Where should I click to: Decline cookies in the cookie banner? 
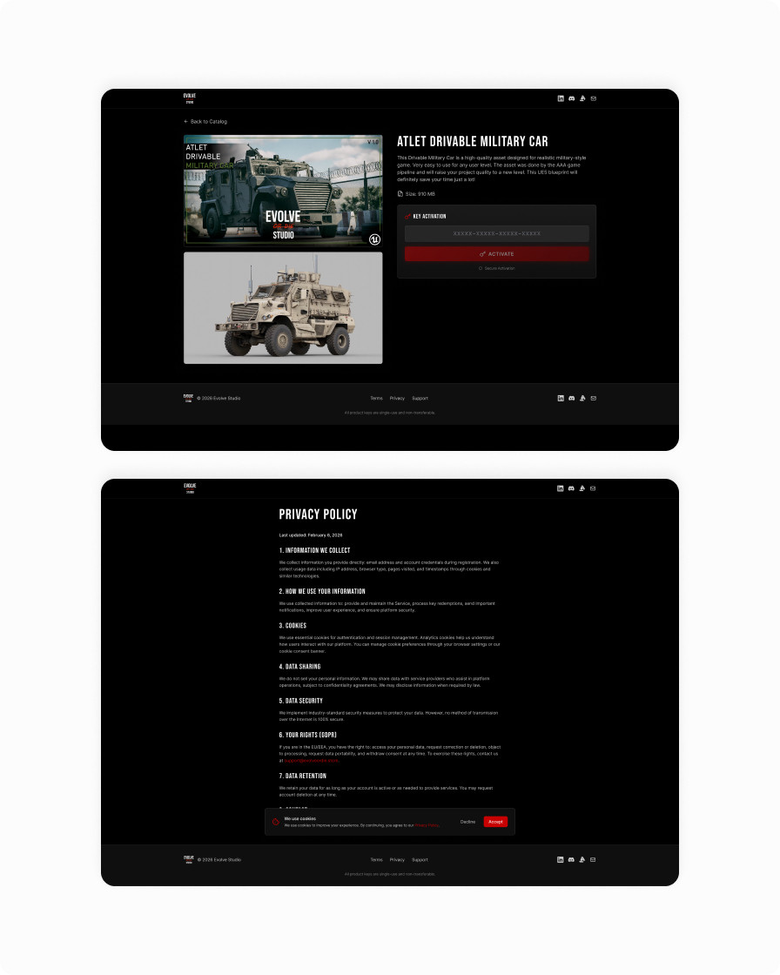pyautogui.click(x=467, y=822)
